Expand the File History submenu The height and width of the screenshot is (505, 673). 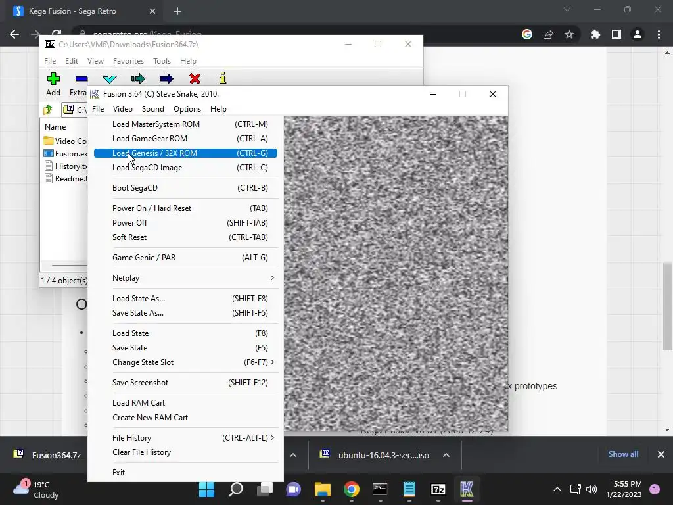point(185,438)
